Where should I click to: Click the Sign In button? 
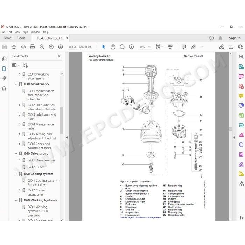point(235,38)
